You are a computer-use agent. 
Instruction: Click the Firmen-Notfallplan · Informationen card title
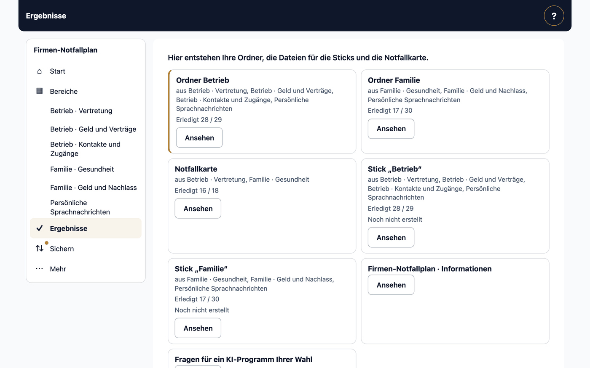pos(430,269)
